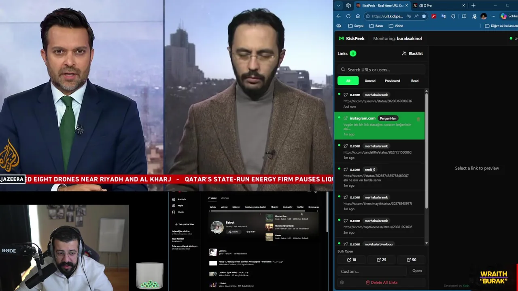518x291 pixels.
Task: Open Keşfet in YouTube Music sidebar
Action: tap(178, 206)
